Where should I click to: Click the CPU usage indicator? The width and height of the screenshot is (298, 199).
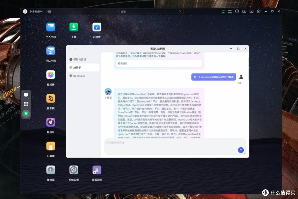223,12
